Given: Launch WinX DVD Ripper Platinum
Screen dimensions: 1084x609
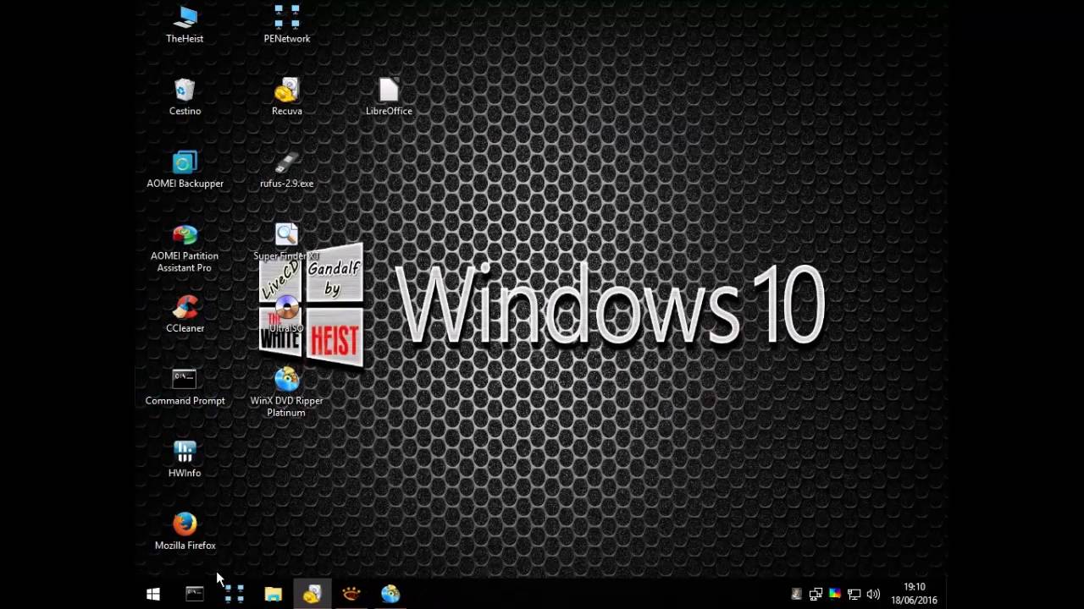Looking at the screenshot, I should point(286,392).
